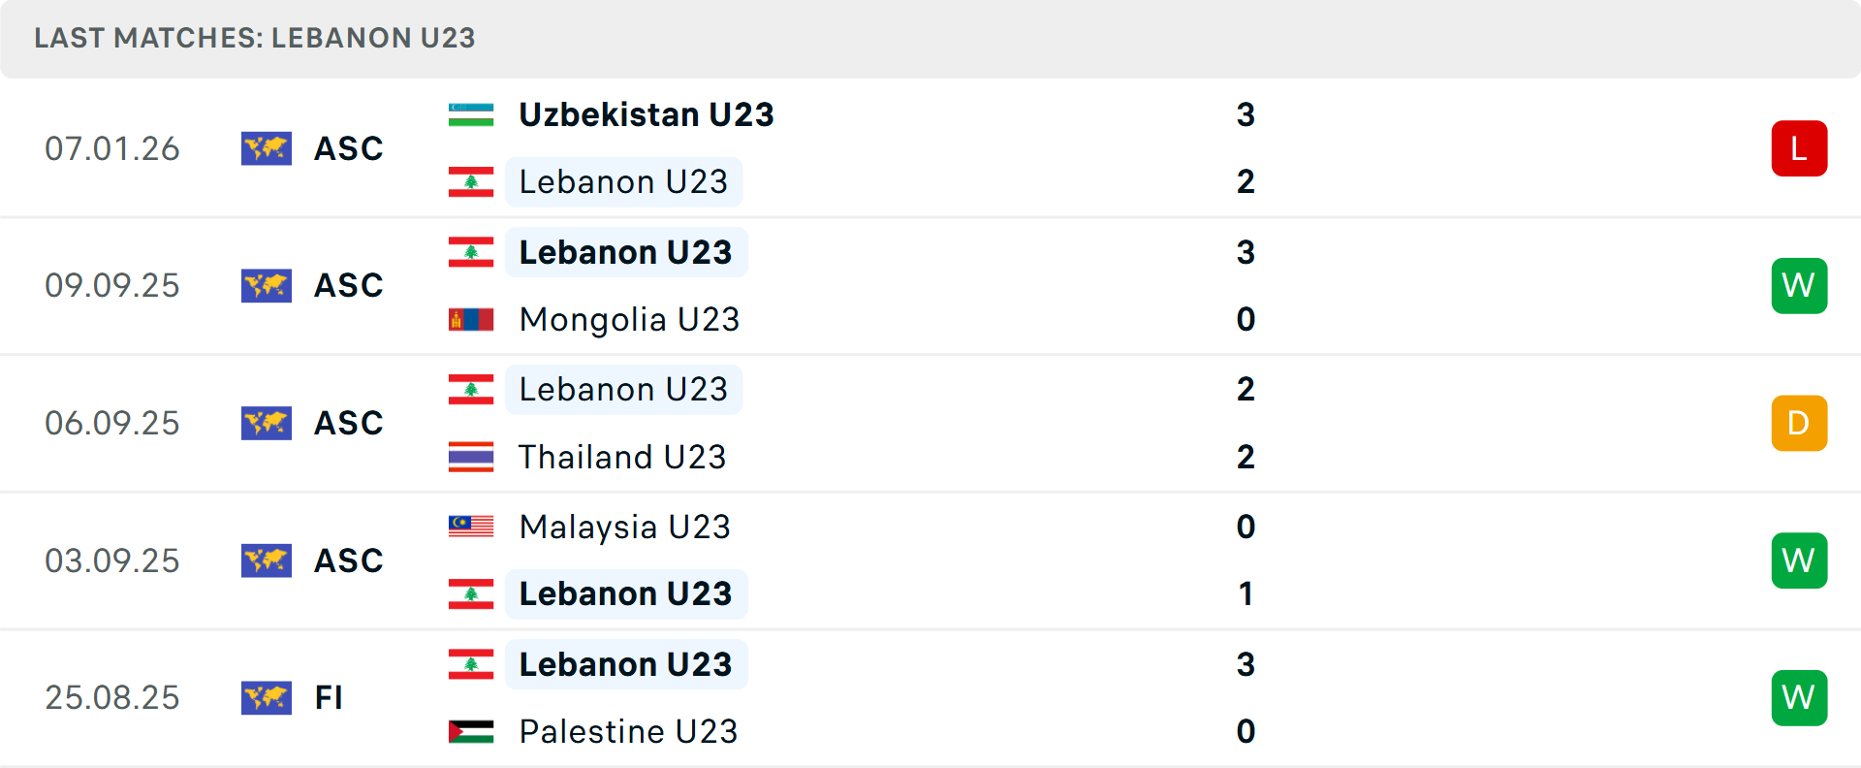Screen dimensions: 1861x768
Task: Click the red L loss badge
Action: [1799, 148]
